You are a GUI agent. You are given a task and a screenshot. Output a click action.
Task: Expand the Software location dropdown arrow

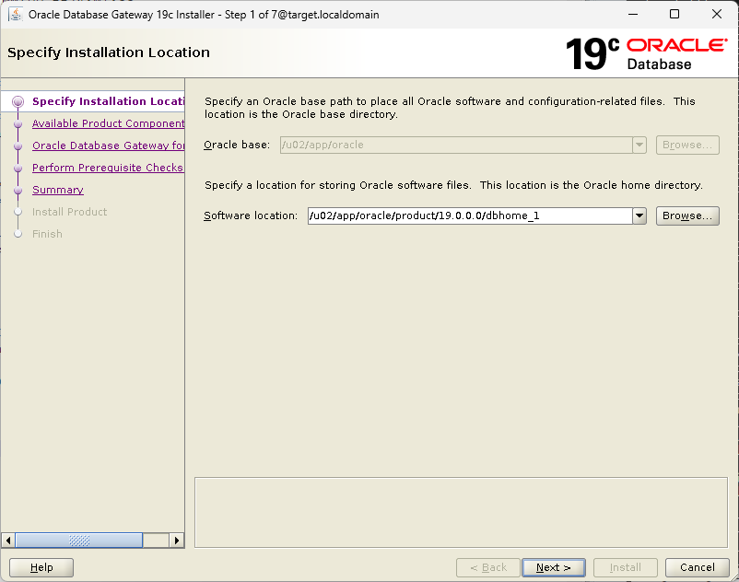point(639,215)
